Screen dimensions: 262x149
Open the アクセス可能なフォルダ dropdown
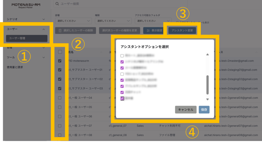tap(153, 21)
